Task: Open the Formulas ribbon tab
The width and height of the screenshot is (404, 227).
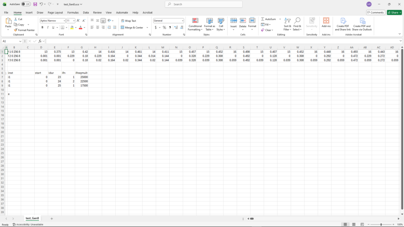Action: tap(73, 13)
